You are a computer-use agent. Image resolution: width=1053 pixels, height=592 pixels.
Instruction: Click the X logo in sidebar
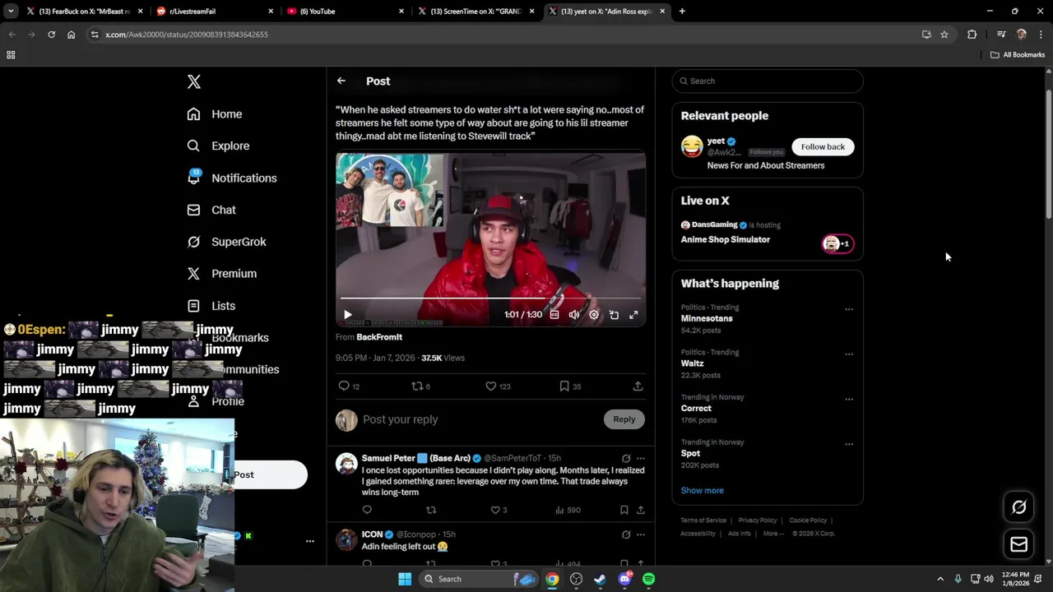[x=193, y=81]
